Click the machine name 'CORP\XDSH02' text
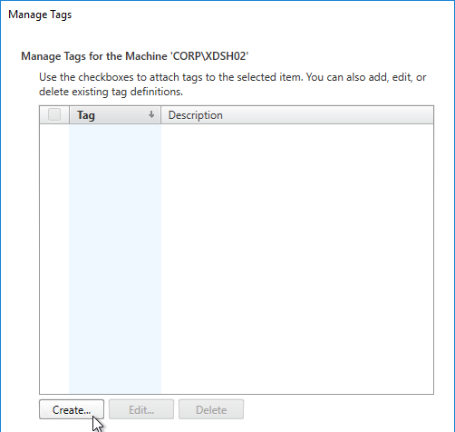The image size is (455, 432). (x=209, y=56)
